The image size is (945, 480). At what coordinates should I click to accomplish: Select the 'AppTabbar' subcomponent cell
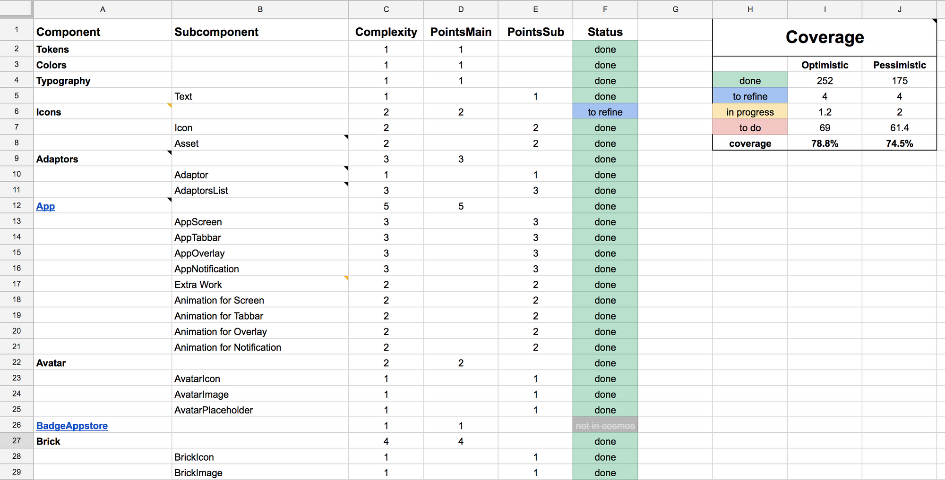(260, 237)
